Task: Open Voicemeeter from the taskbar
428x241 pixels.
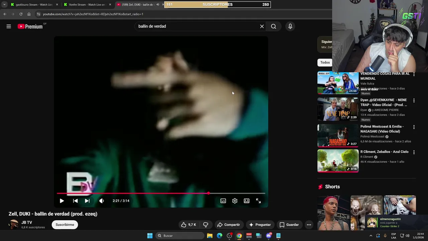Action: 249,236
